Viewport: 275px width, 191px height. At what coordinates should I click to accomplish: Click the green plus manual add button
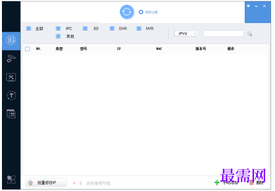click(x=226, y=183)
